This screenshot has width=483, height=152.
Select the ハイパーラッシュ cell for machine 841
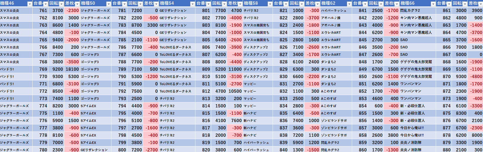pyautogui.click(x=336, y=11)
